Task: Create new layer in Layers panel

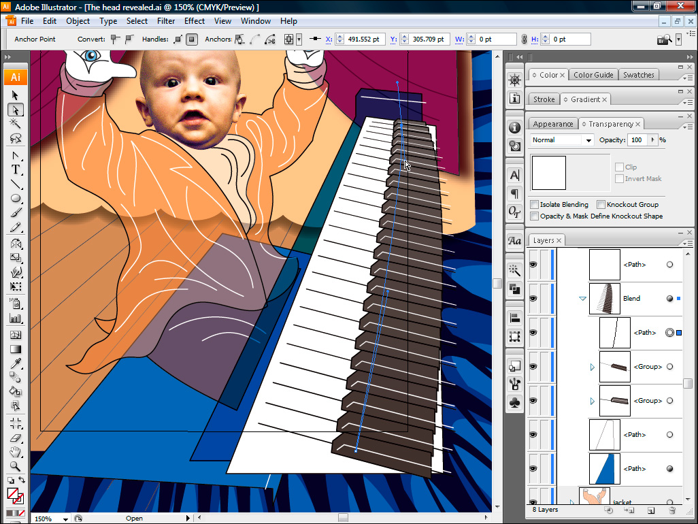Action: click(x=651, y=510)
